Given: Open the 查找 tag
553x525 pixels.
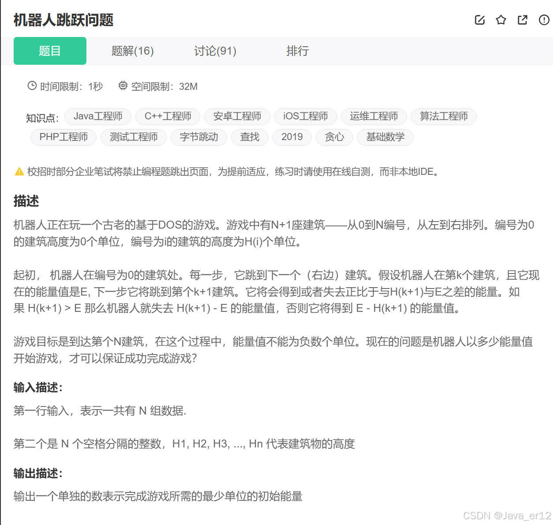Looking at the screenshot, I should tap(250, 137).
